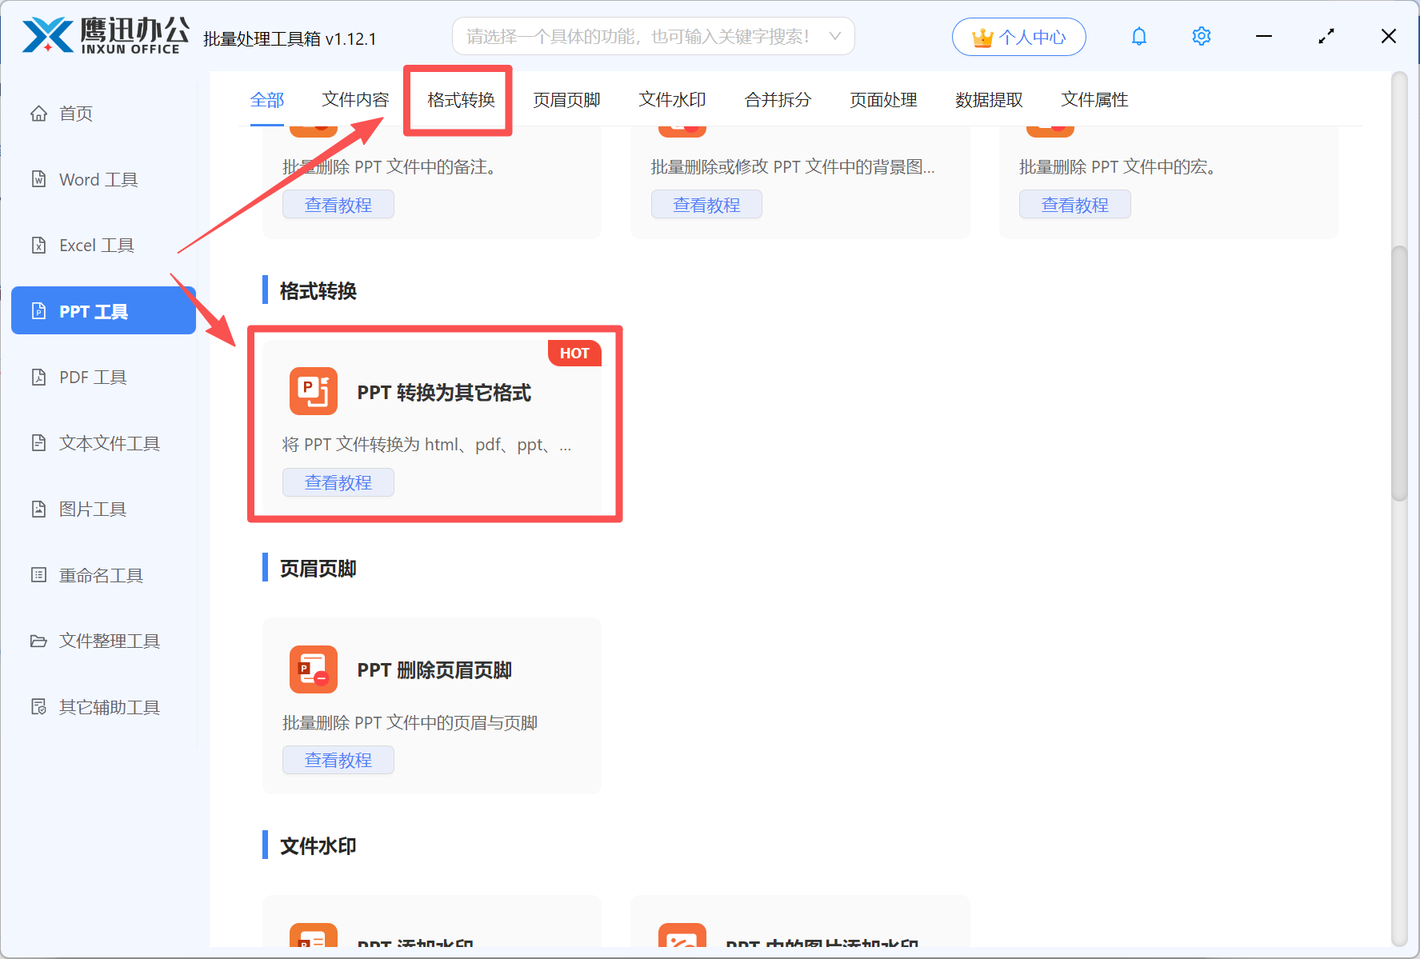Click the notification bell

1138,36
